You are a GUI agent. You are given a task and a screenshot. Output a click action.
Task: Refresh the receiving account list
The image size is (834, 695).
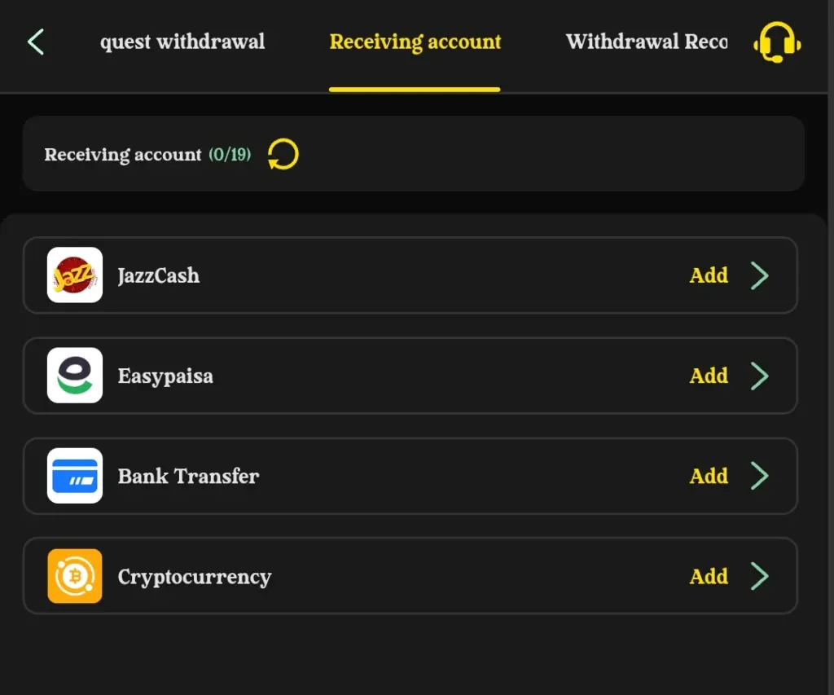click(x=283, y=154)
